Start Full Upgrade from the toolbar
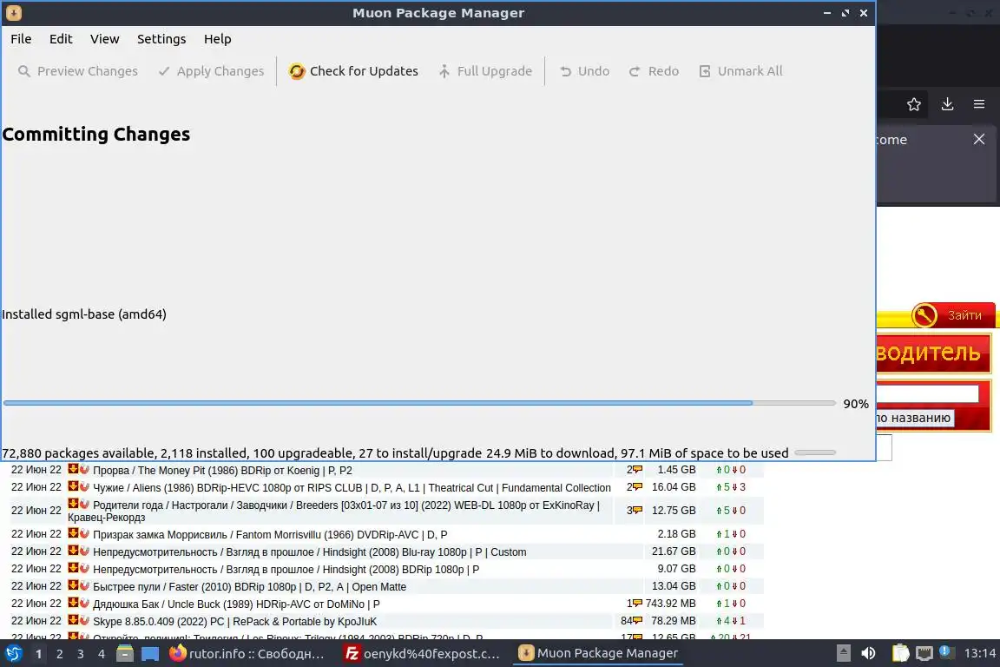1000x667 pixels. pos(485,71)
